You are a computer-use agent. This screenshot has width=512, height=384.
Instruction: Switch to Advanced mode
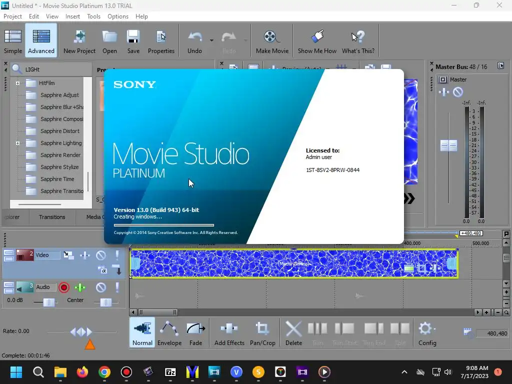click(41, 41)
